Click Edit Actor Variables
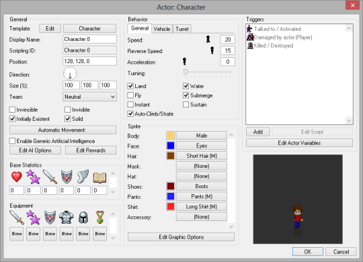This screenshot has height=262, width=363. coord(299,143)
